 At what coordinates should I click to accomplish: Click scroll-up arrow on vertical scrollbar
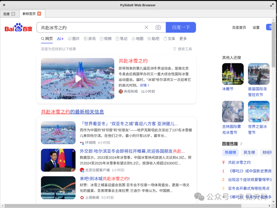pos(273,20)
